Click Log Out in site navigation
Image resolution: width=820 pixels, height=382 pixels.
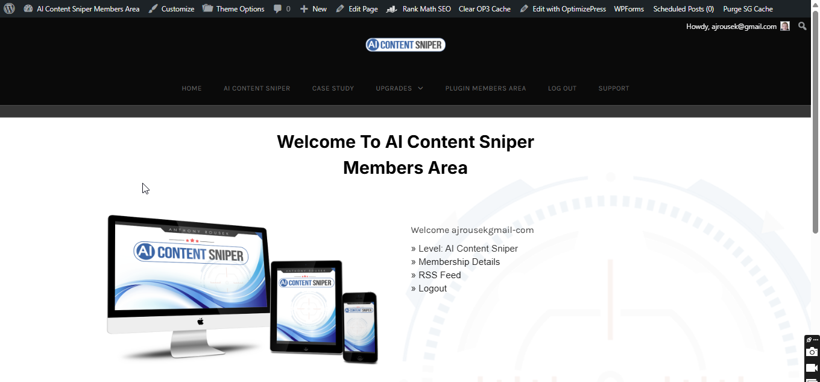(562, 88)
